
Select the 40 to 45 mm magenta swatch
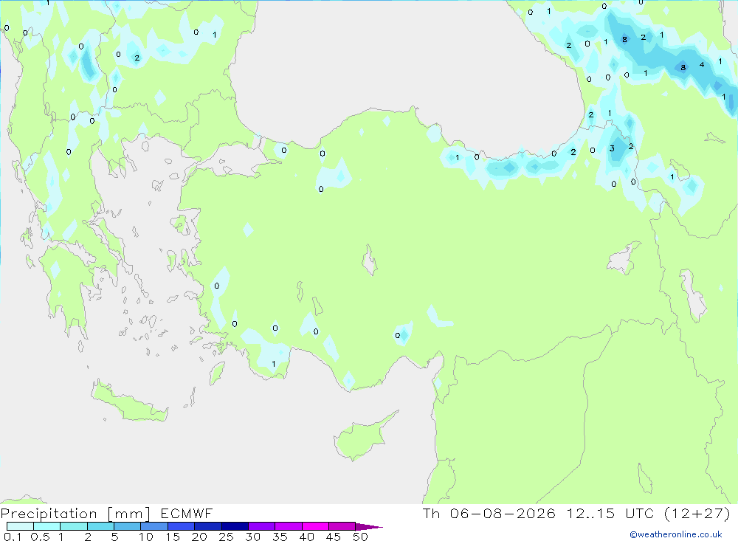coord(315,526)
